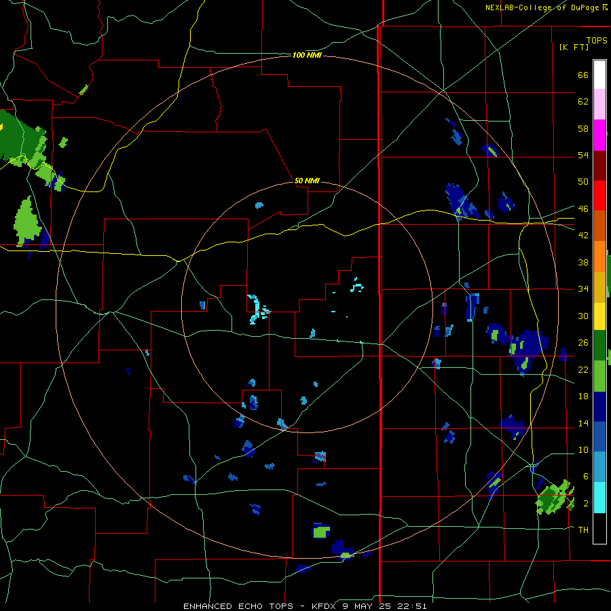Click the [K FT] units label
Viewport: 611px width, 611px height.
(x=574, y=47)
